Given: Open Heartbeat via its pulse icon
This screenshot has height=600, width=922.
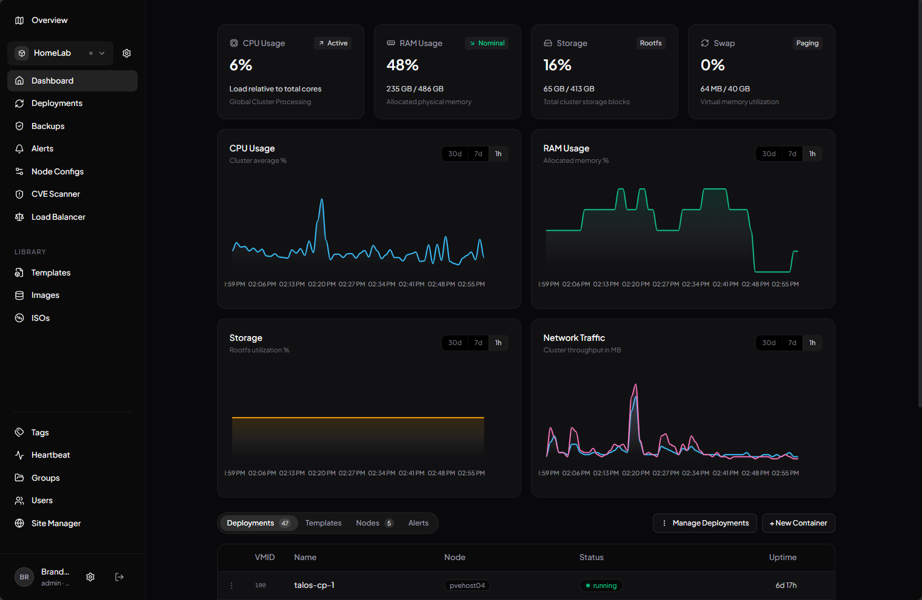Looking at the screenshot, I should pos(19,455).
